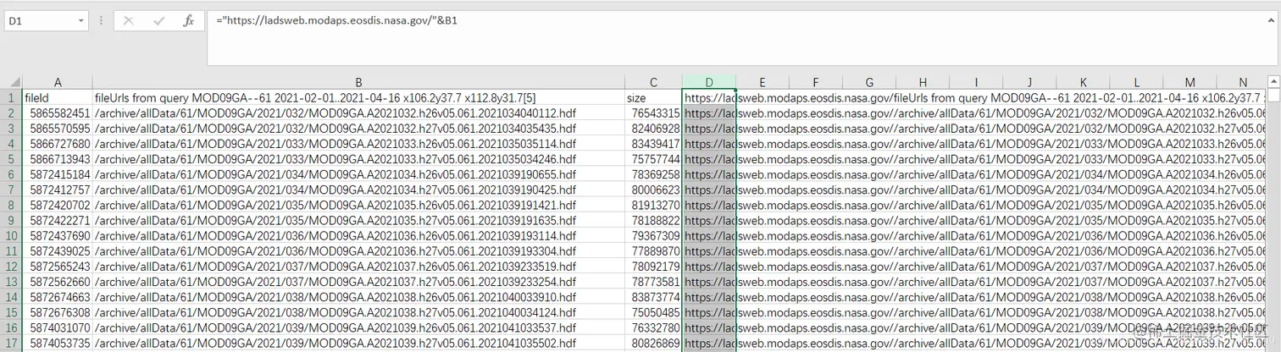Select row 13 header

[11, 282]
